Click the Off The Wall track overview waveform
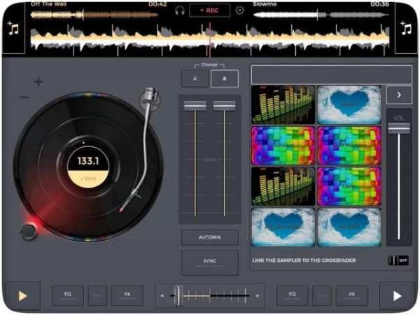The image size is (420, 315). coord(94,15)
